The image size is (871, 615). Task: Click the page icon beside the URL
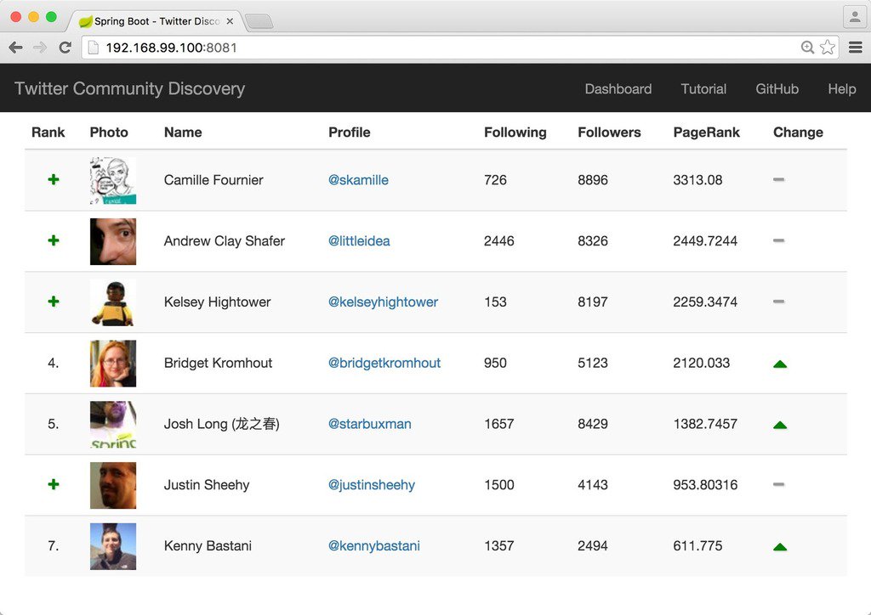(x=94, y=48)
